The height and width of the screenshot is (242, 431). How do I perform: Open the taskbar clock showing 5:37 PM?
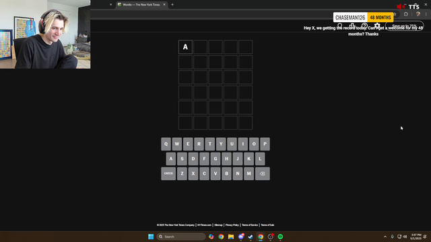(x=416, y=237)
